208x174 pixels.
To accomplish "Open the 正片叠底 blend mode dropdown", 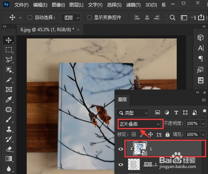I will (x=140, y=124).
